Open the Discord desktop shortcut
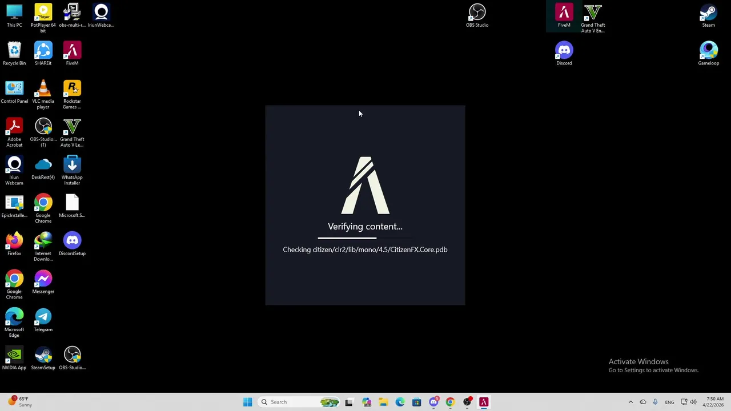731x411 pixels. 564,54
